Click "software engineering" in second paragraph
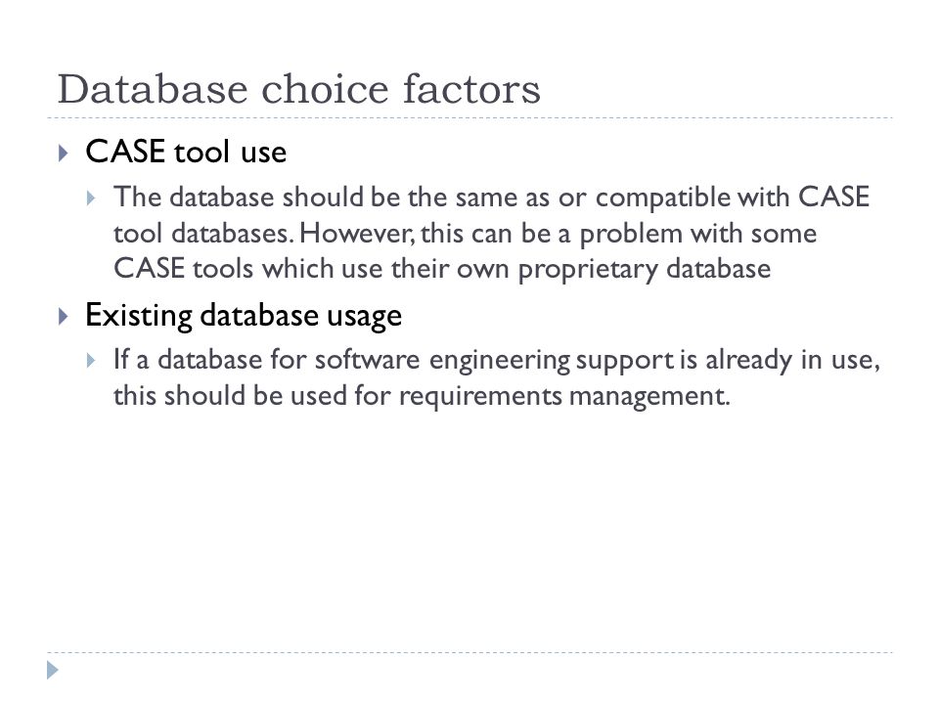This screenshot has width=939, height=704. pyautogui.click(x=442, y=361)
